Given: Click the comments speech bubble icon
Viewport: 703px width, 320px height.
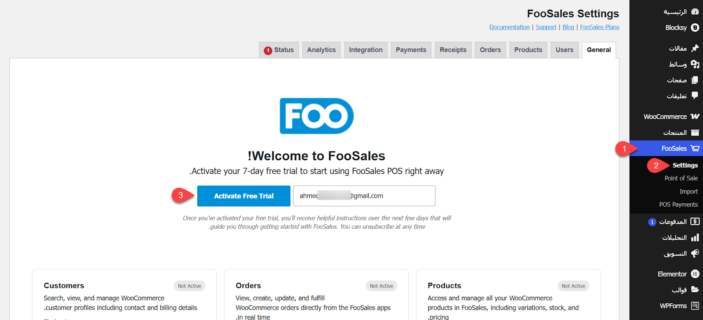Looking at the screenshot, I should pos(695,95).
